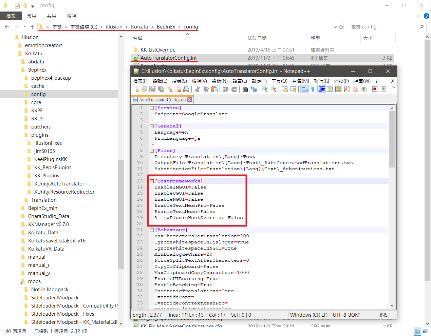Click the Save All toolbar icon
The width and height of the screenshot is (431, 336).
[x=161, y=89]
